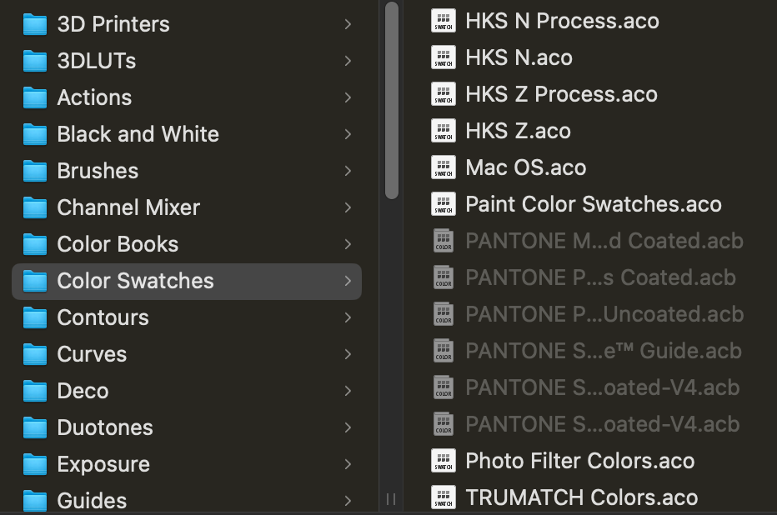
Task: Click the Mac OS.aco swatch file icon
Action: (x=443, y=167)
